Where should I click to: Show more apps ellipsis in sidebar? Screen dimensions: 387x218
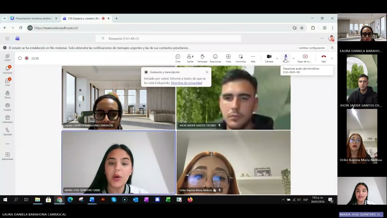click(8, 144)
